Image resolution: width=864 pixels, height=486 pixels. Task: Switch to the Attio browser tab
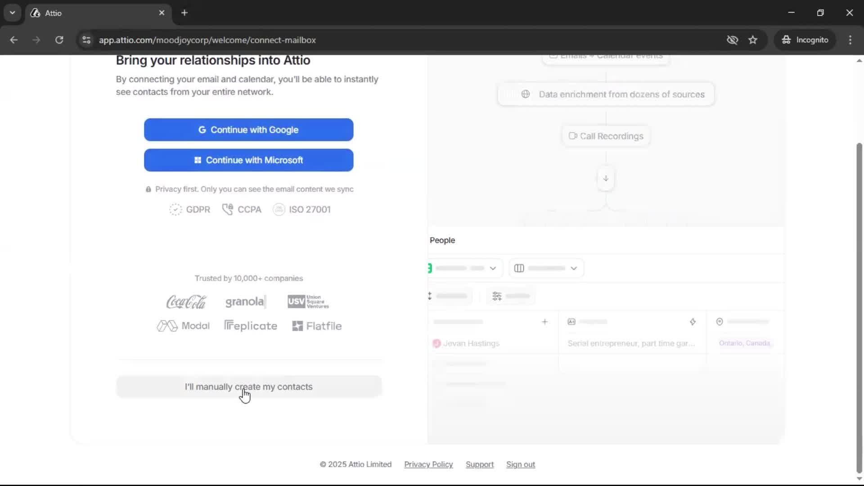pyautogui.click(x=67, y=13)
